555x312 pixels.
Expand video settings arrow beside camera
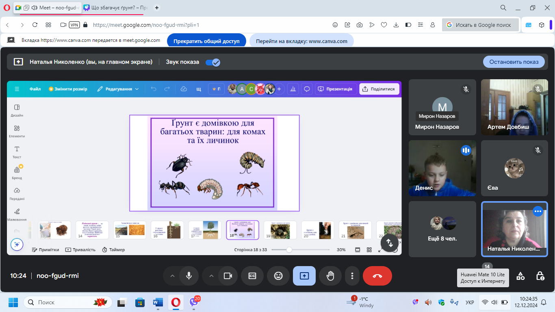click(x=211, y=276)
